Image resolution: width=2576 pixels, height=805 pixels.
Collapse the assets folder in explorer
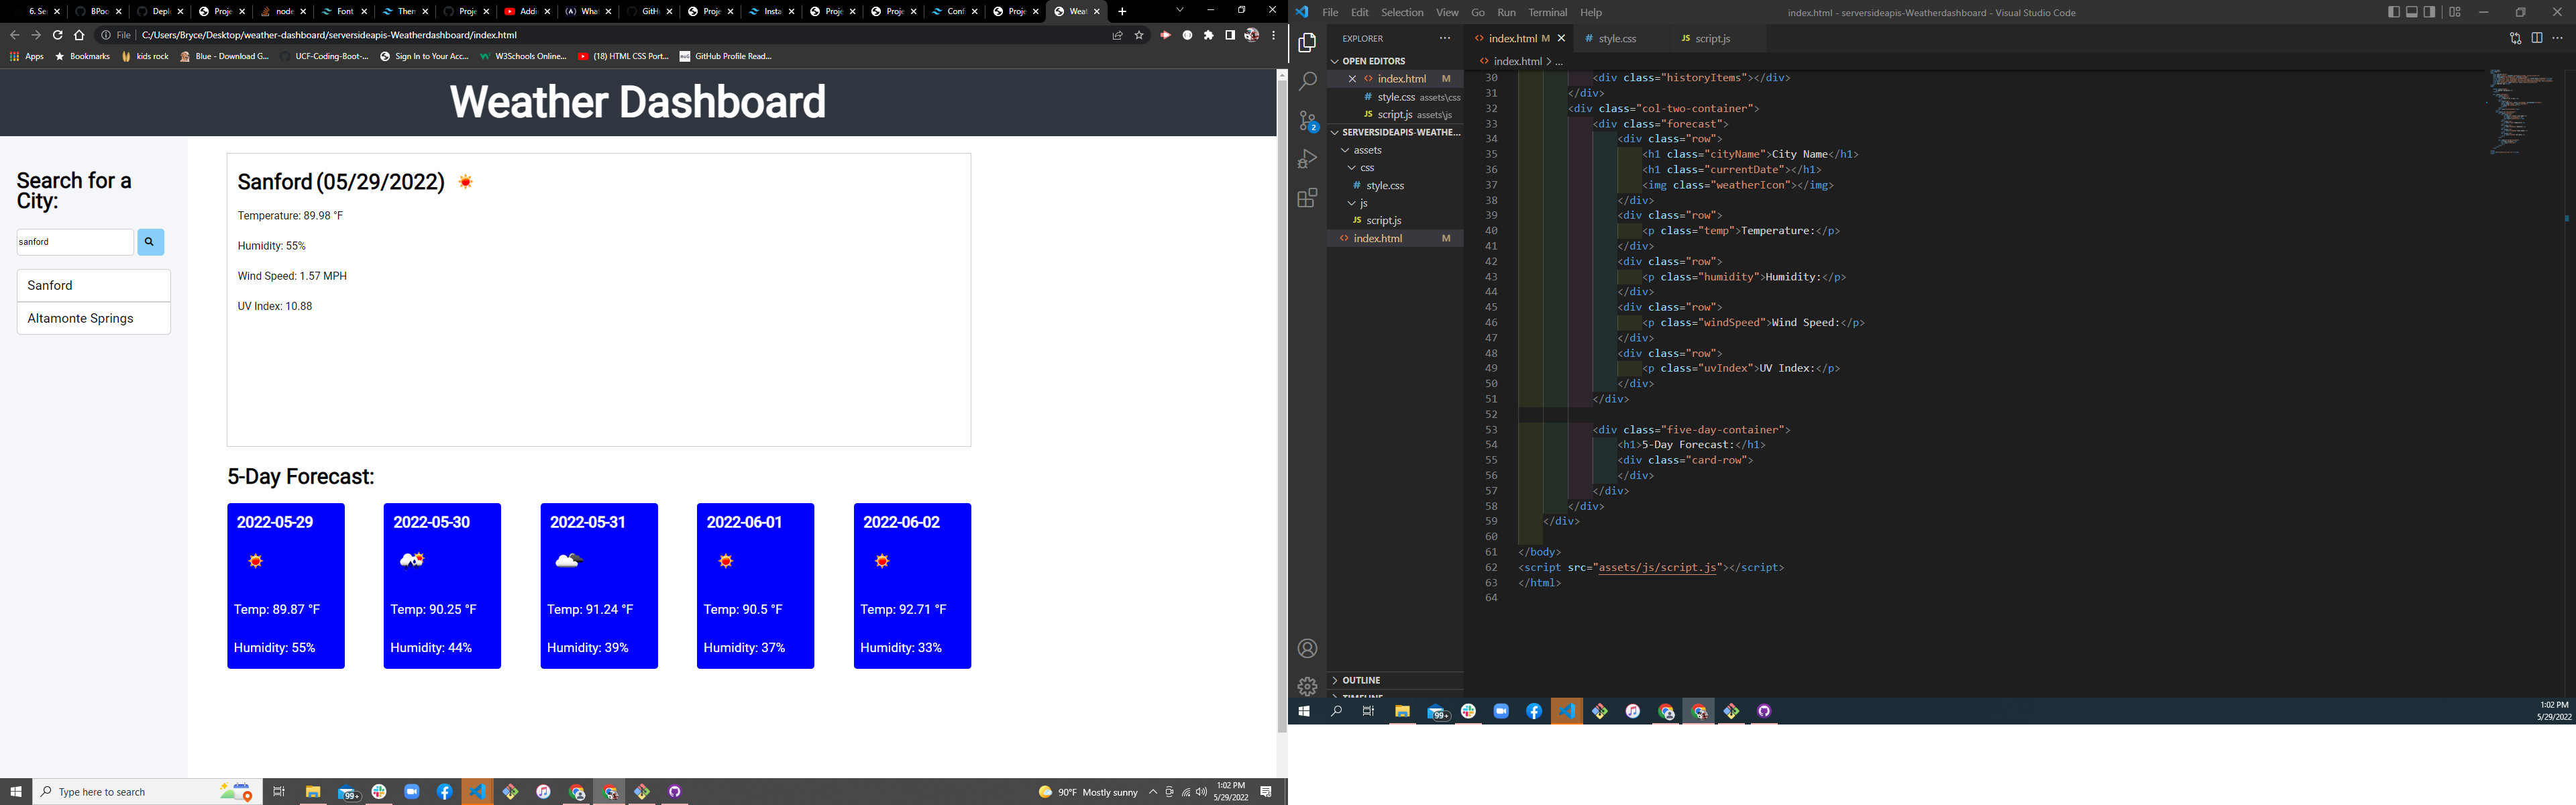(1367, 150)
